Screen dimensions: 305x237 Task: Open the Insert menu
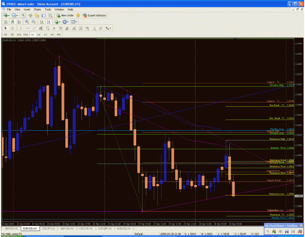click(27, 9)
